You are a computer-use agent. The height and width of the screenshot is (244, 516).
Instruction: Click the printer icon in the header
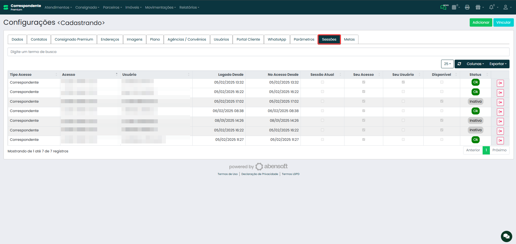[x=467, y=7]
